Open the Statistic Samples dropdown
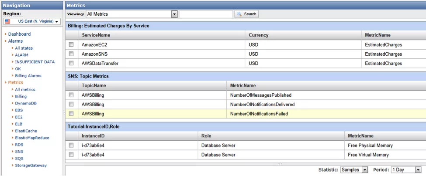The image size is (426, 176). [x=354, y=170]
